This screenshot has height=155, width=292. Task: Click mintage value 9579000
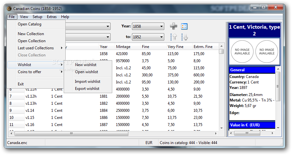[x=123, y=61]
